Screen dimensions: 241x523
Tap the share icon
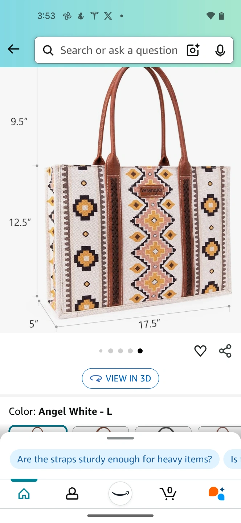(225, 351)
